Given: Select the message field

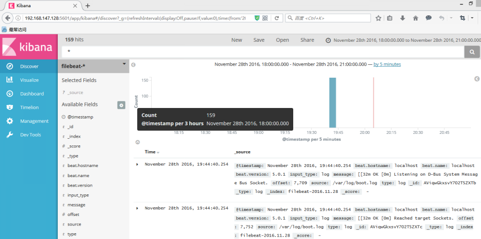Looking at the screenshot, I should click(76, 205).
